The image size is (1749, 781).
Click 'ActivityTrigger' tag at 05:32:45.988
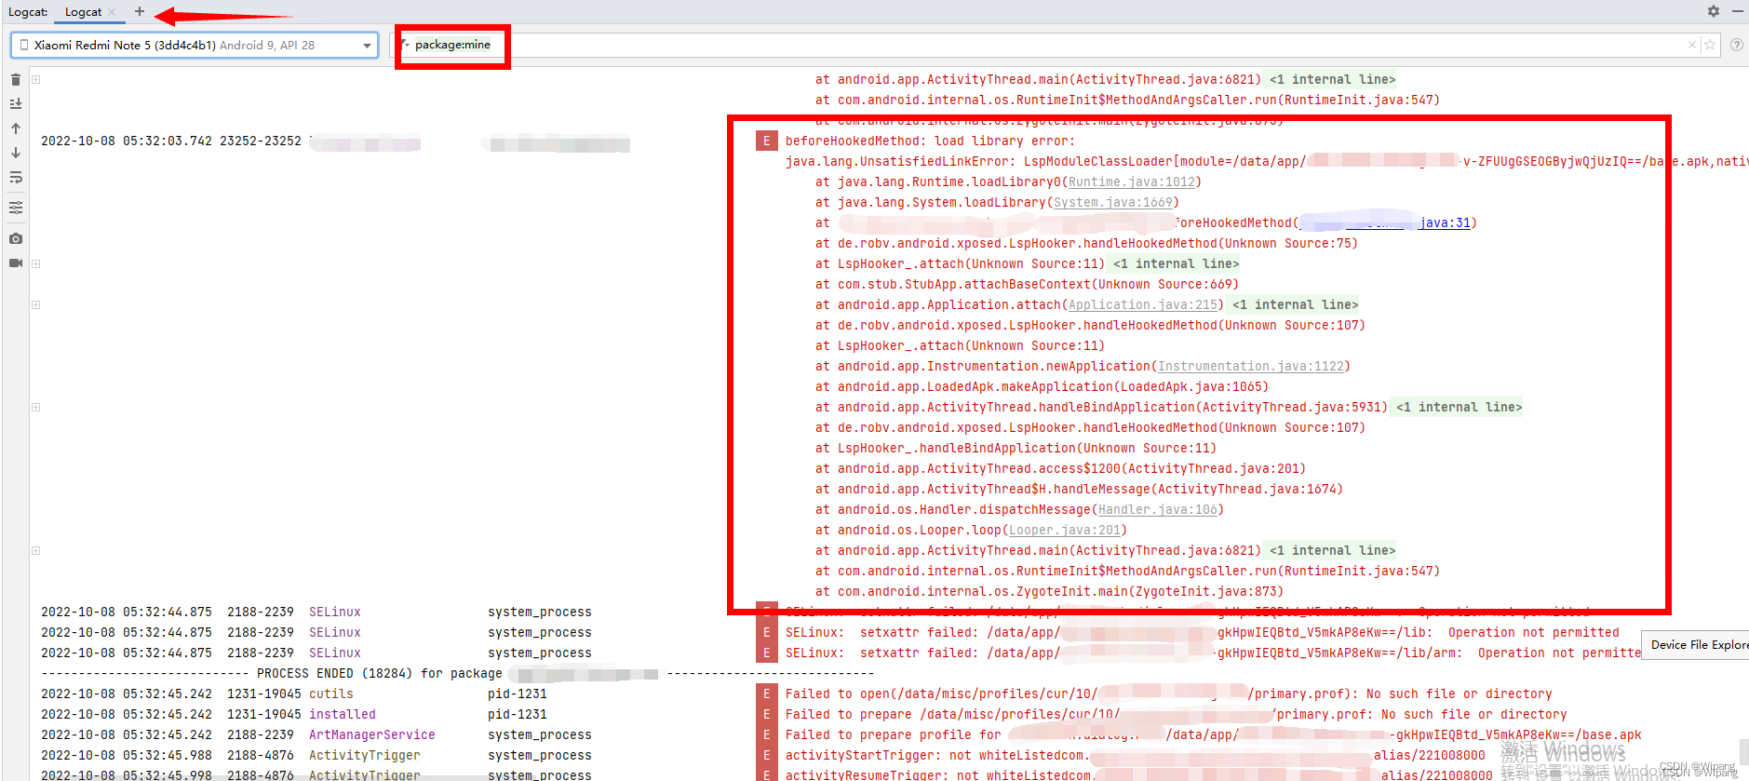pyautogui.click(x=364, y=755)
